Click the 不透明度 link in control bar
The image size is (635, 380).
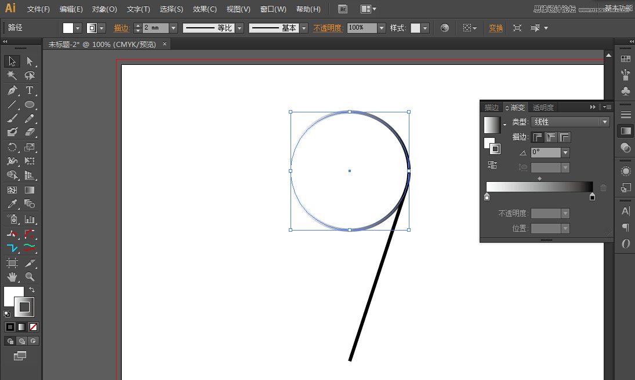[x=328, y=27]
